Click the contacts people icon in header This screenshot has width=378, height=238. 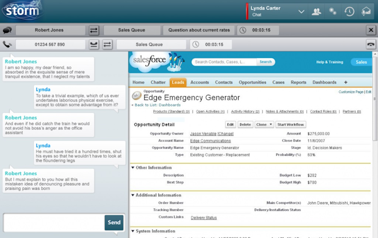[x=316, y=11]
